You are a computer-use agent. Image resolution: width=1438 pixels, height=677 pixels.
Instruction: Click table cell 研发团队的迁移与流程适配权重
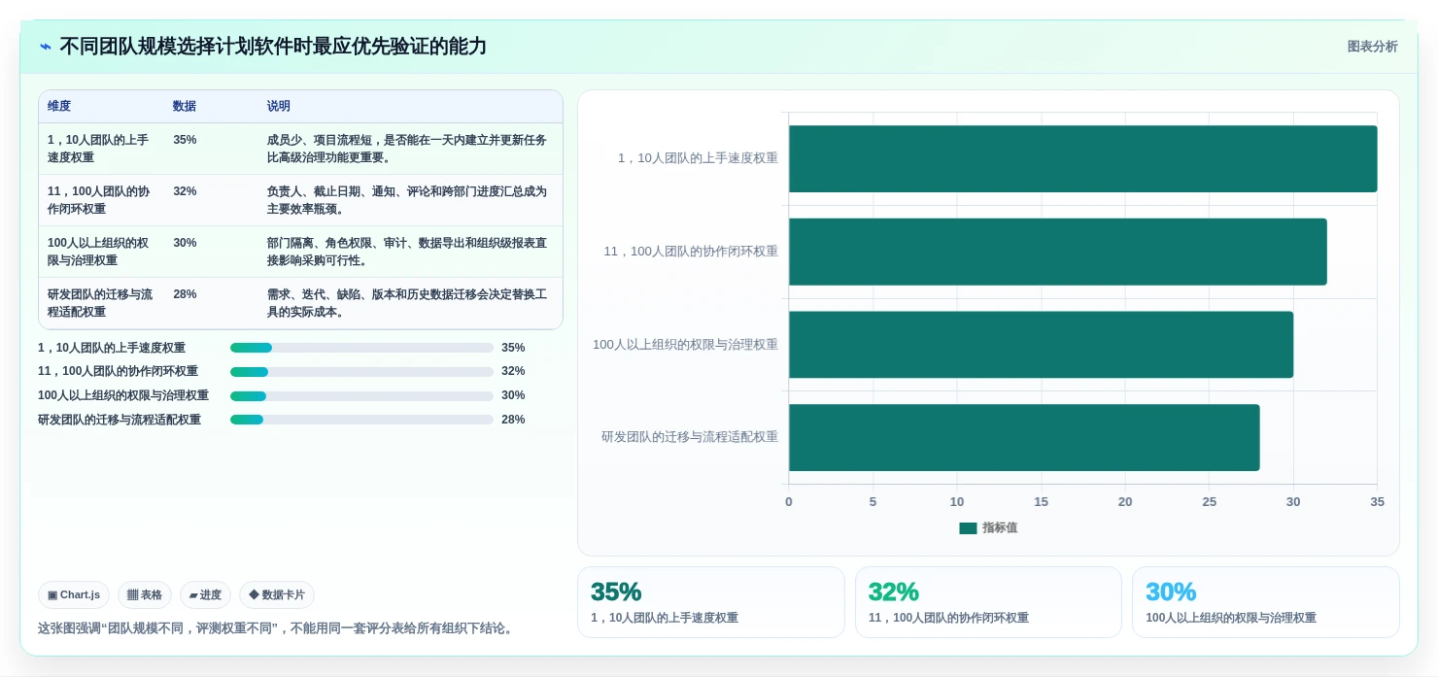100,303
